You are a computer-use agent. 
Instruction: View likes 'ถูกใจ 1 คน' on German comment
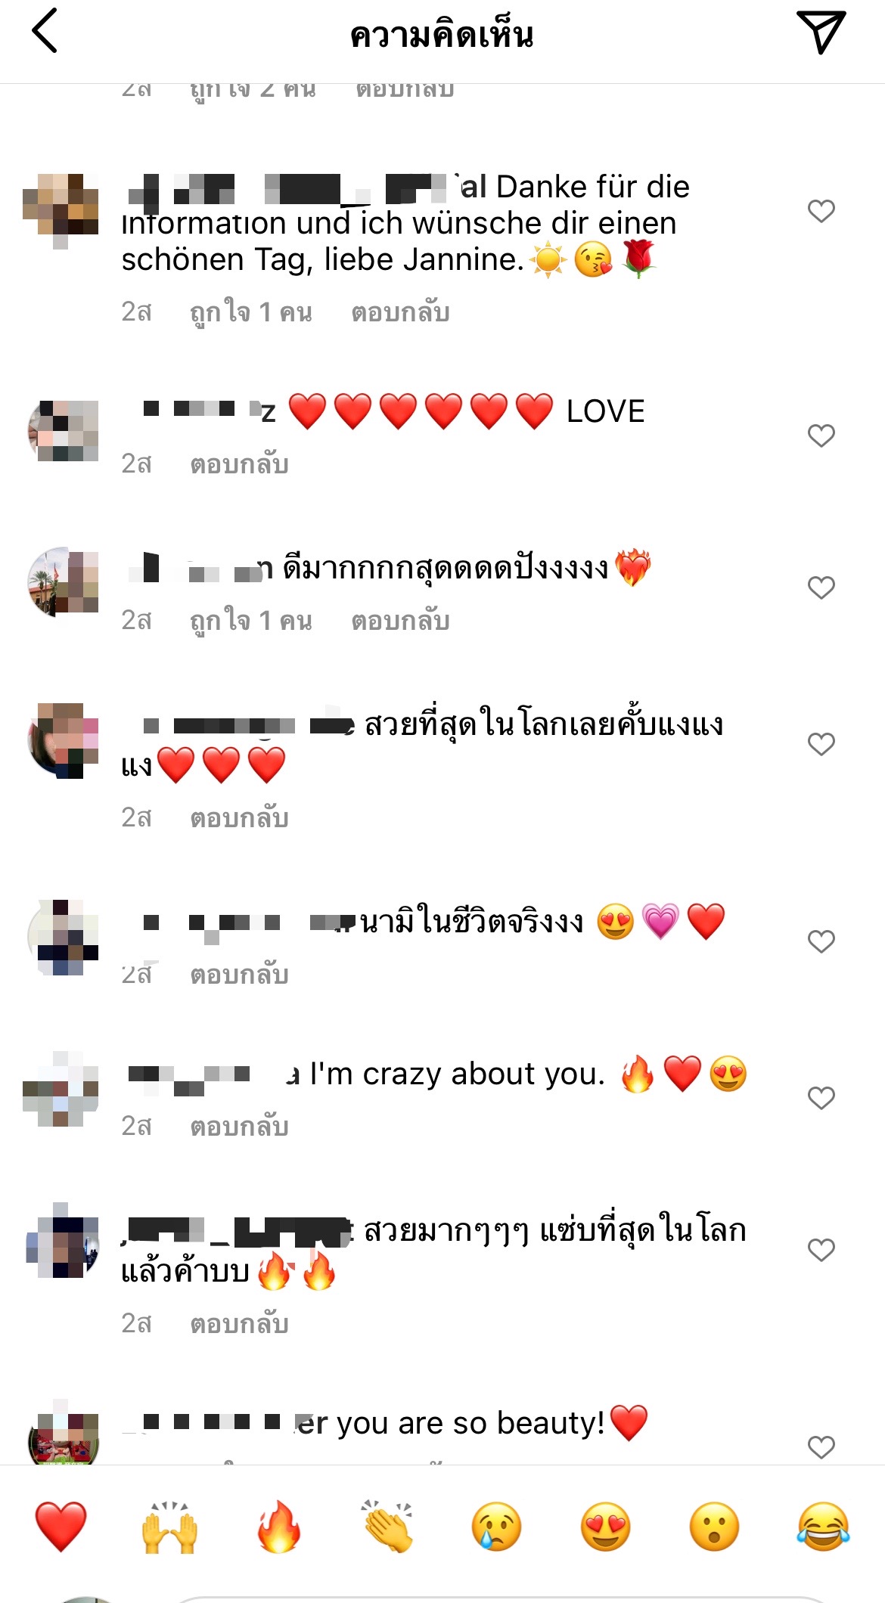(x=250, y=312)
